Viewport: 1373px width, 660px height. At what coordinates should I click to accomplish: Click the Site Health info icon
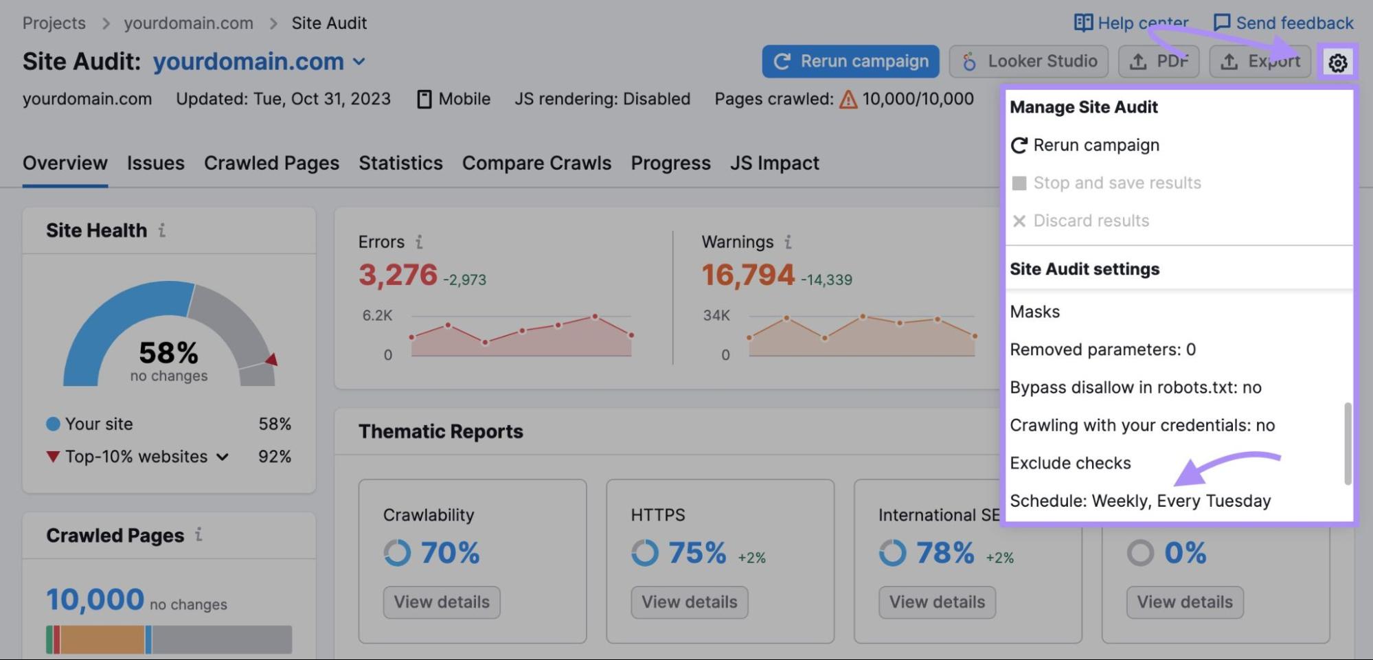[x=162, y=231]
